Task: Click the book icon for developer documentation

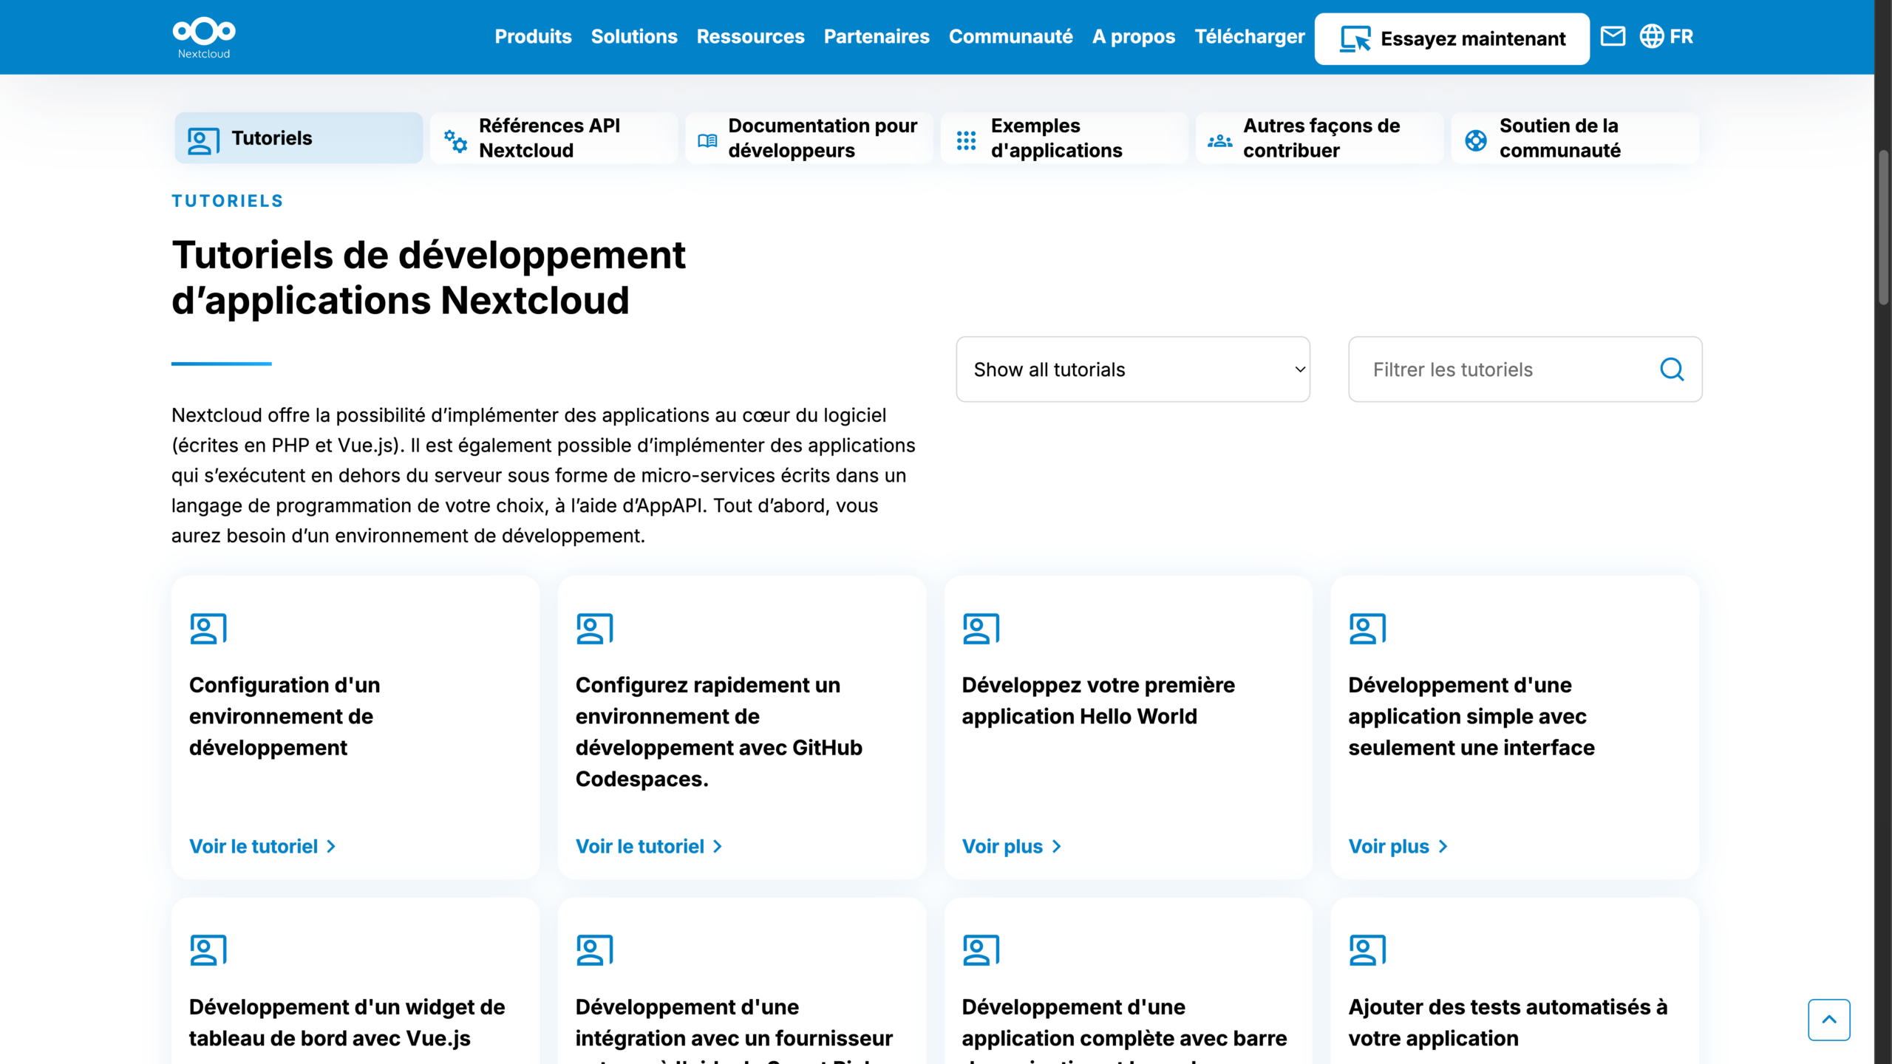Action: pos(707,140)
